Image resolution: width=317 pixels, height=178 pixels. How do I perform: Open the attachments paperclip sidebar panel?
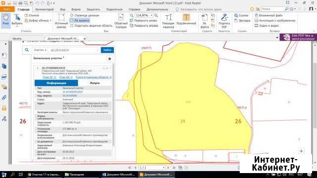4,98
